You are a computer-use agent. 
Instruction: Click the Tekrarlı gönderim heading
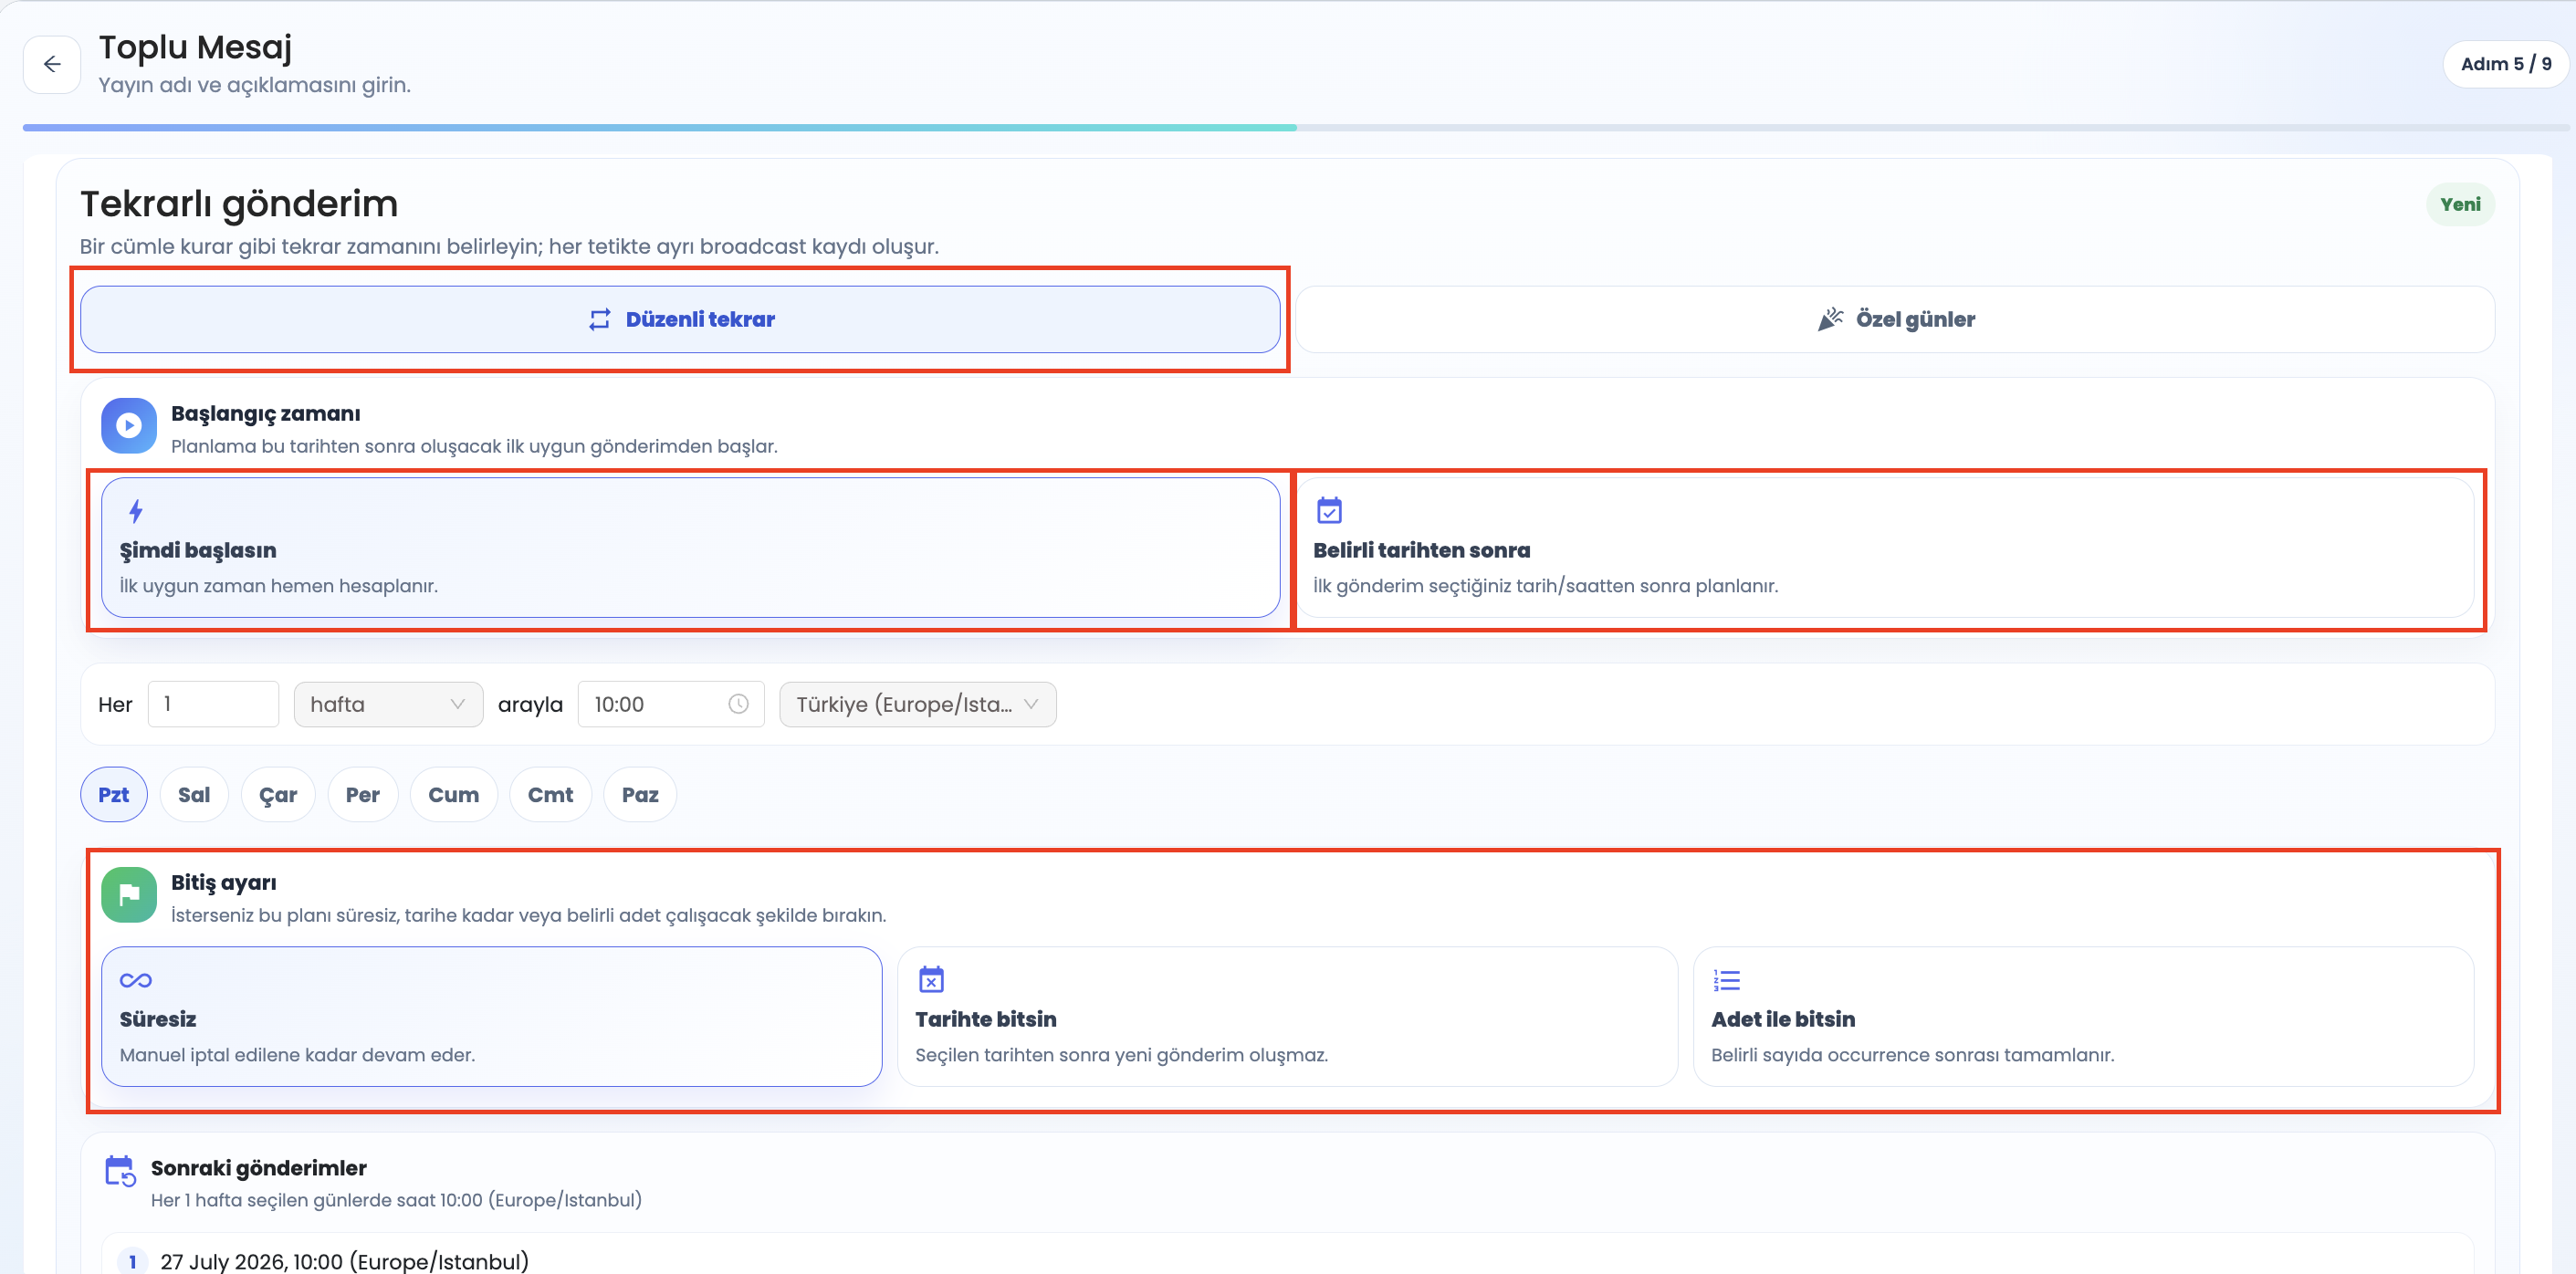(239, 204)
